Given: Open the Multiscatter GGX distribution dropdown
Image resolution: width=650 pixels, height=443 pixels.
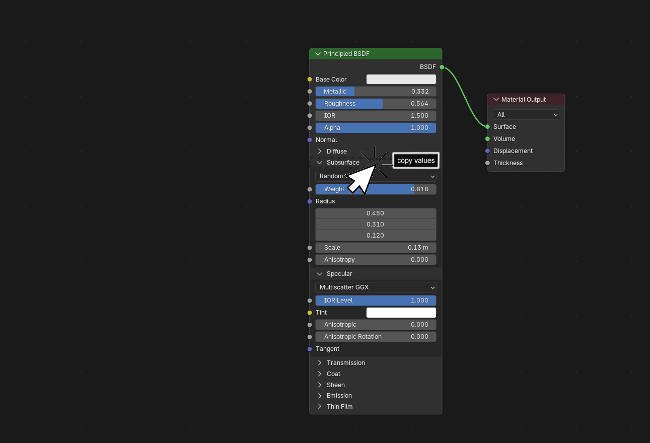Looking at the screenshot, I should (376, 287).
